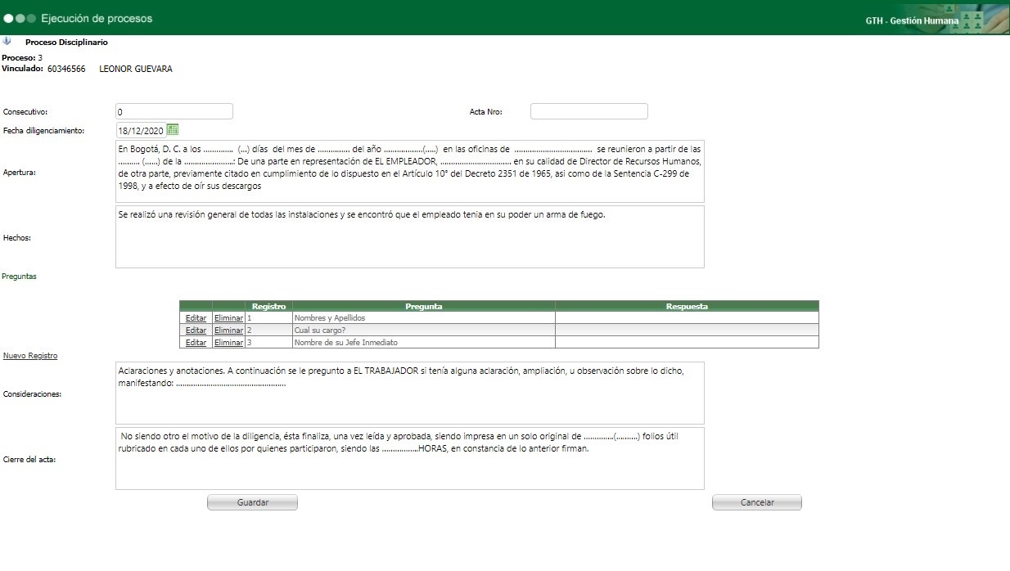Viewport: 1010px width, 571px height.
Task: Edit the Nombres y Apellidos question row
Action: pyautogui.click(x=196, y=318)
